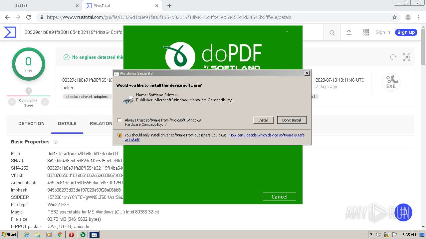426x239 pixels.
Task: Click the checks-network-adapters tag
Action: point(87,97)
